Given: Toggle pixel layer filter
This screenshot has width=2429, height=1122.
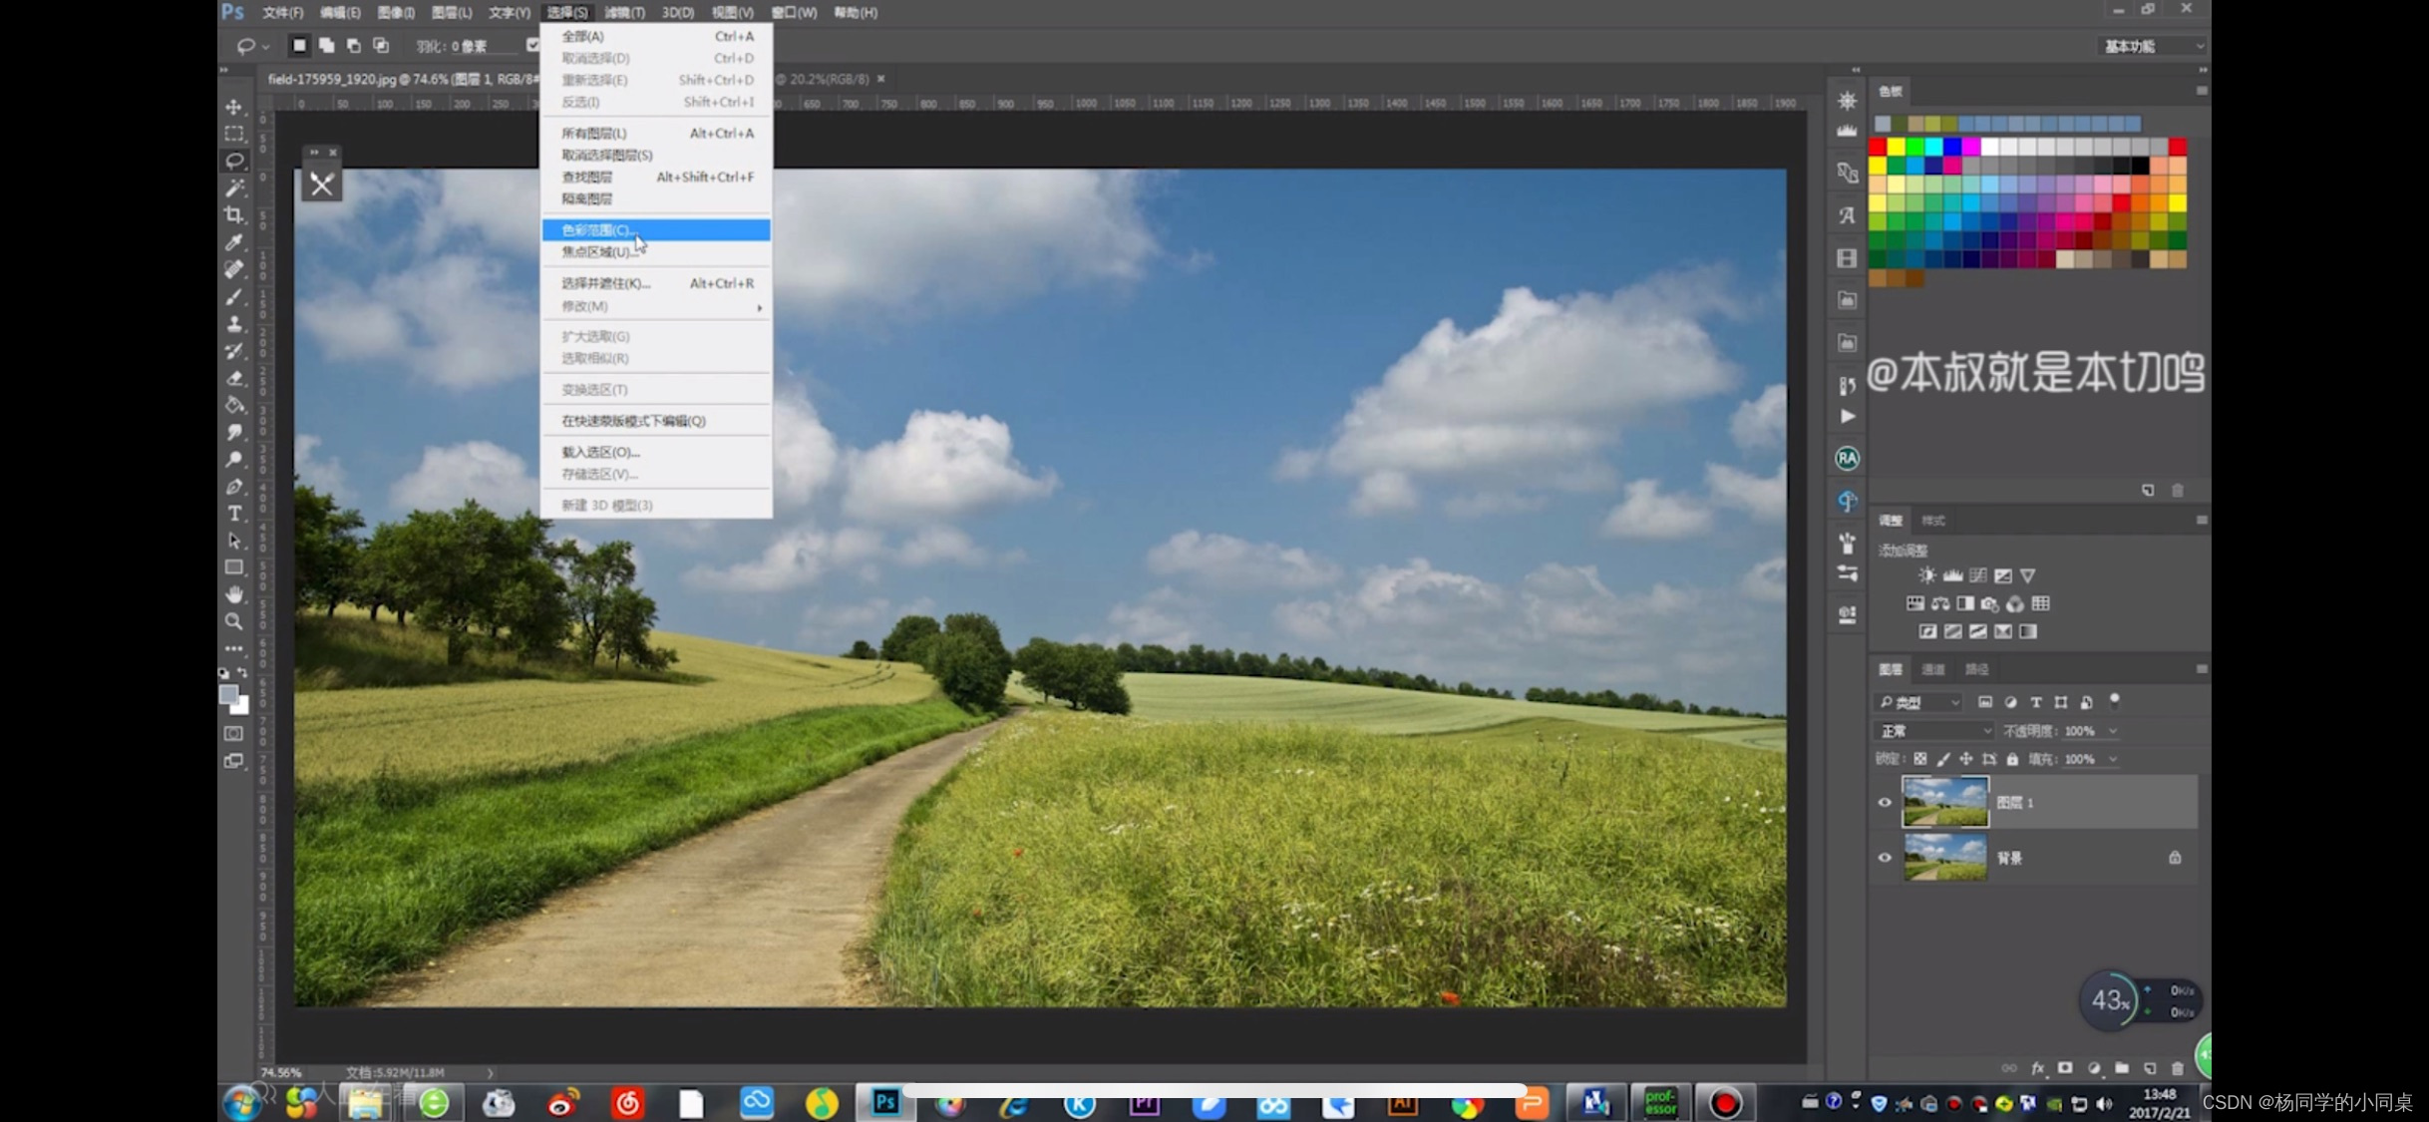Looking at the screenshot, I should click(1985, 702).
